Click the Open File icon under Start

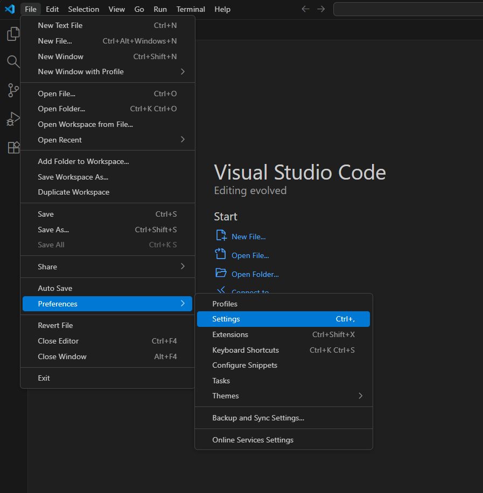pos(220,254)
